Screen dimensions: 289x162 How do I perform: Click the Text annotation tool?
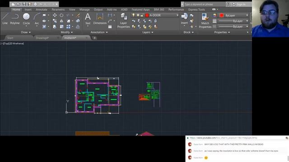(x=88, y=19)
